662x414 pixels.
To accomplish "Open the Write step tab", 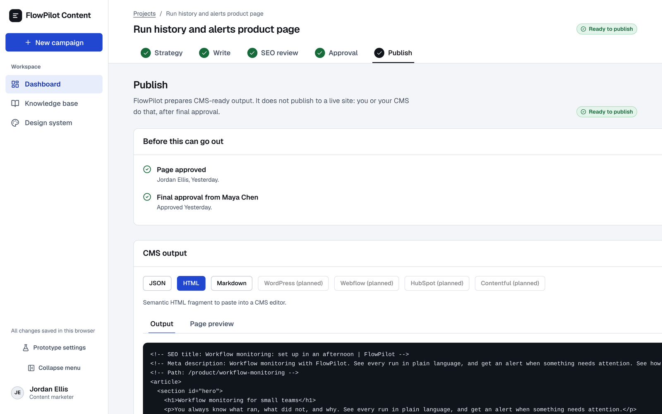I will (215, 53).
